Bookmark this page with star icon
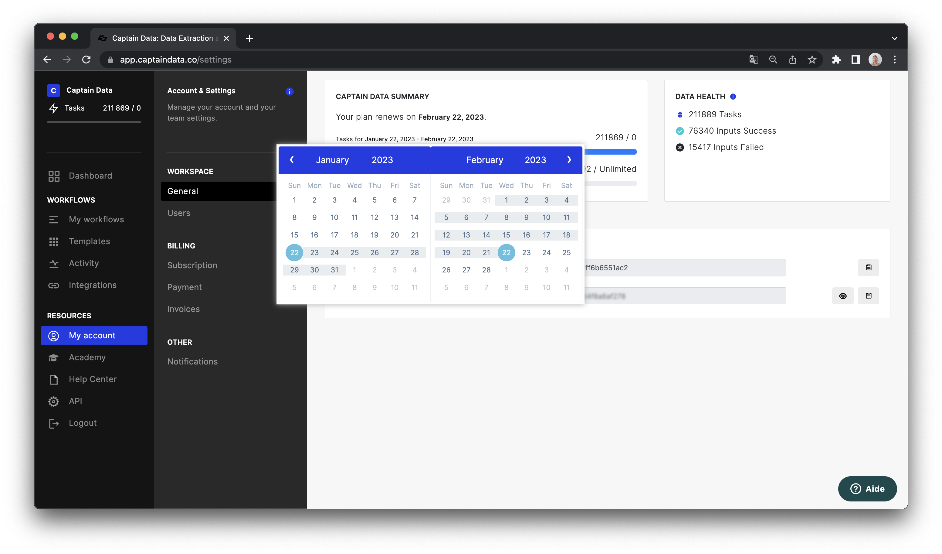Viewport: 942px width, 554px height. coord(812,60)
